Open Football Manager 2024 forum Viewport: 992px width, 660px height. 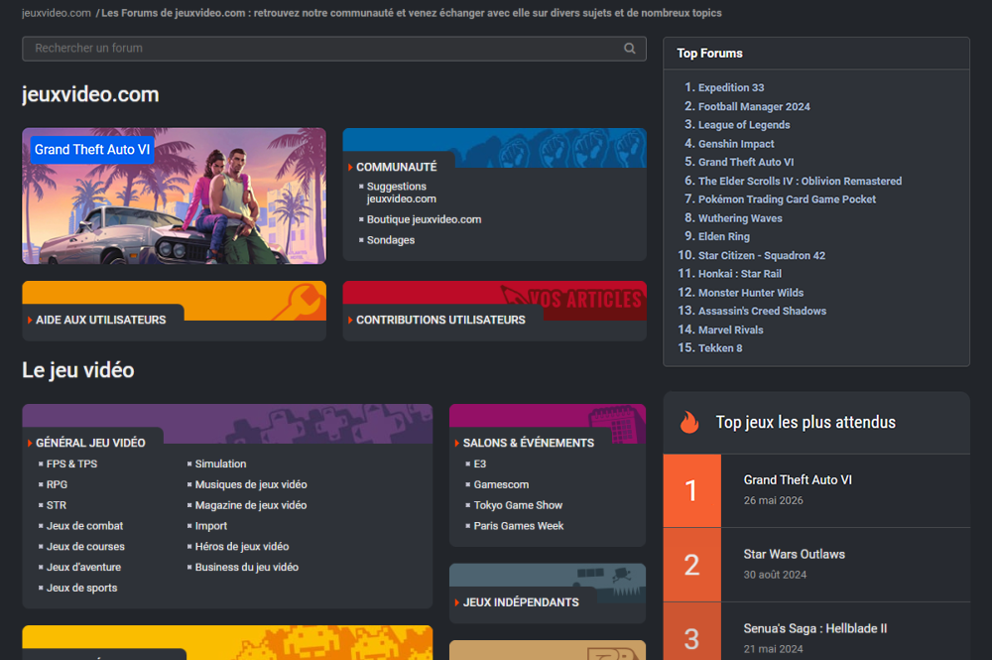click(754, 107)
